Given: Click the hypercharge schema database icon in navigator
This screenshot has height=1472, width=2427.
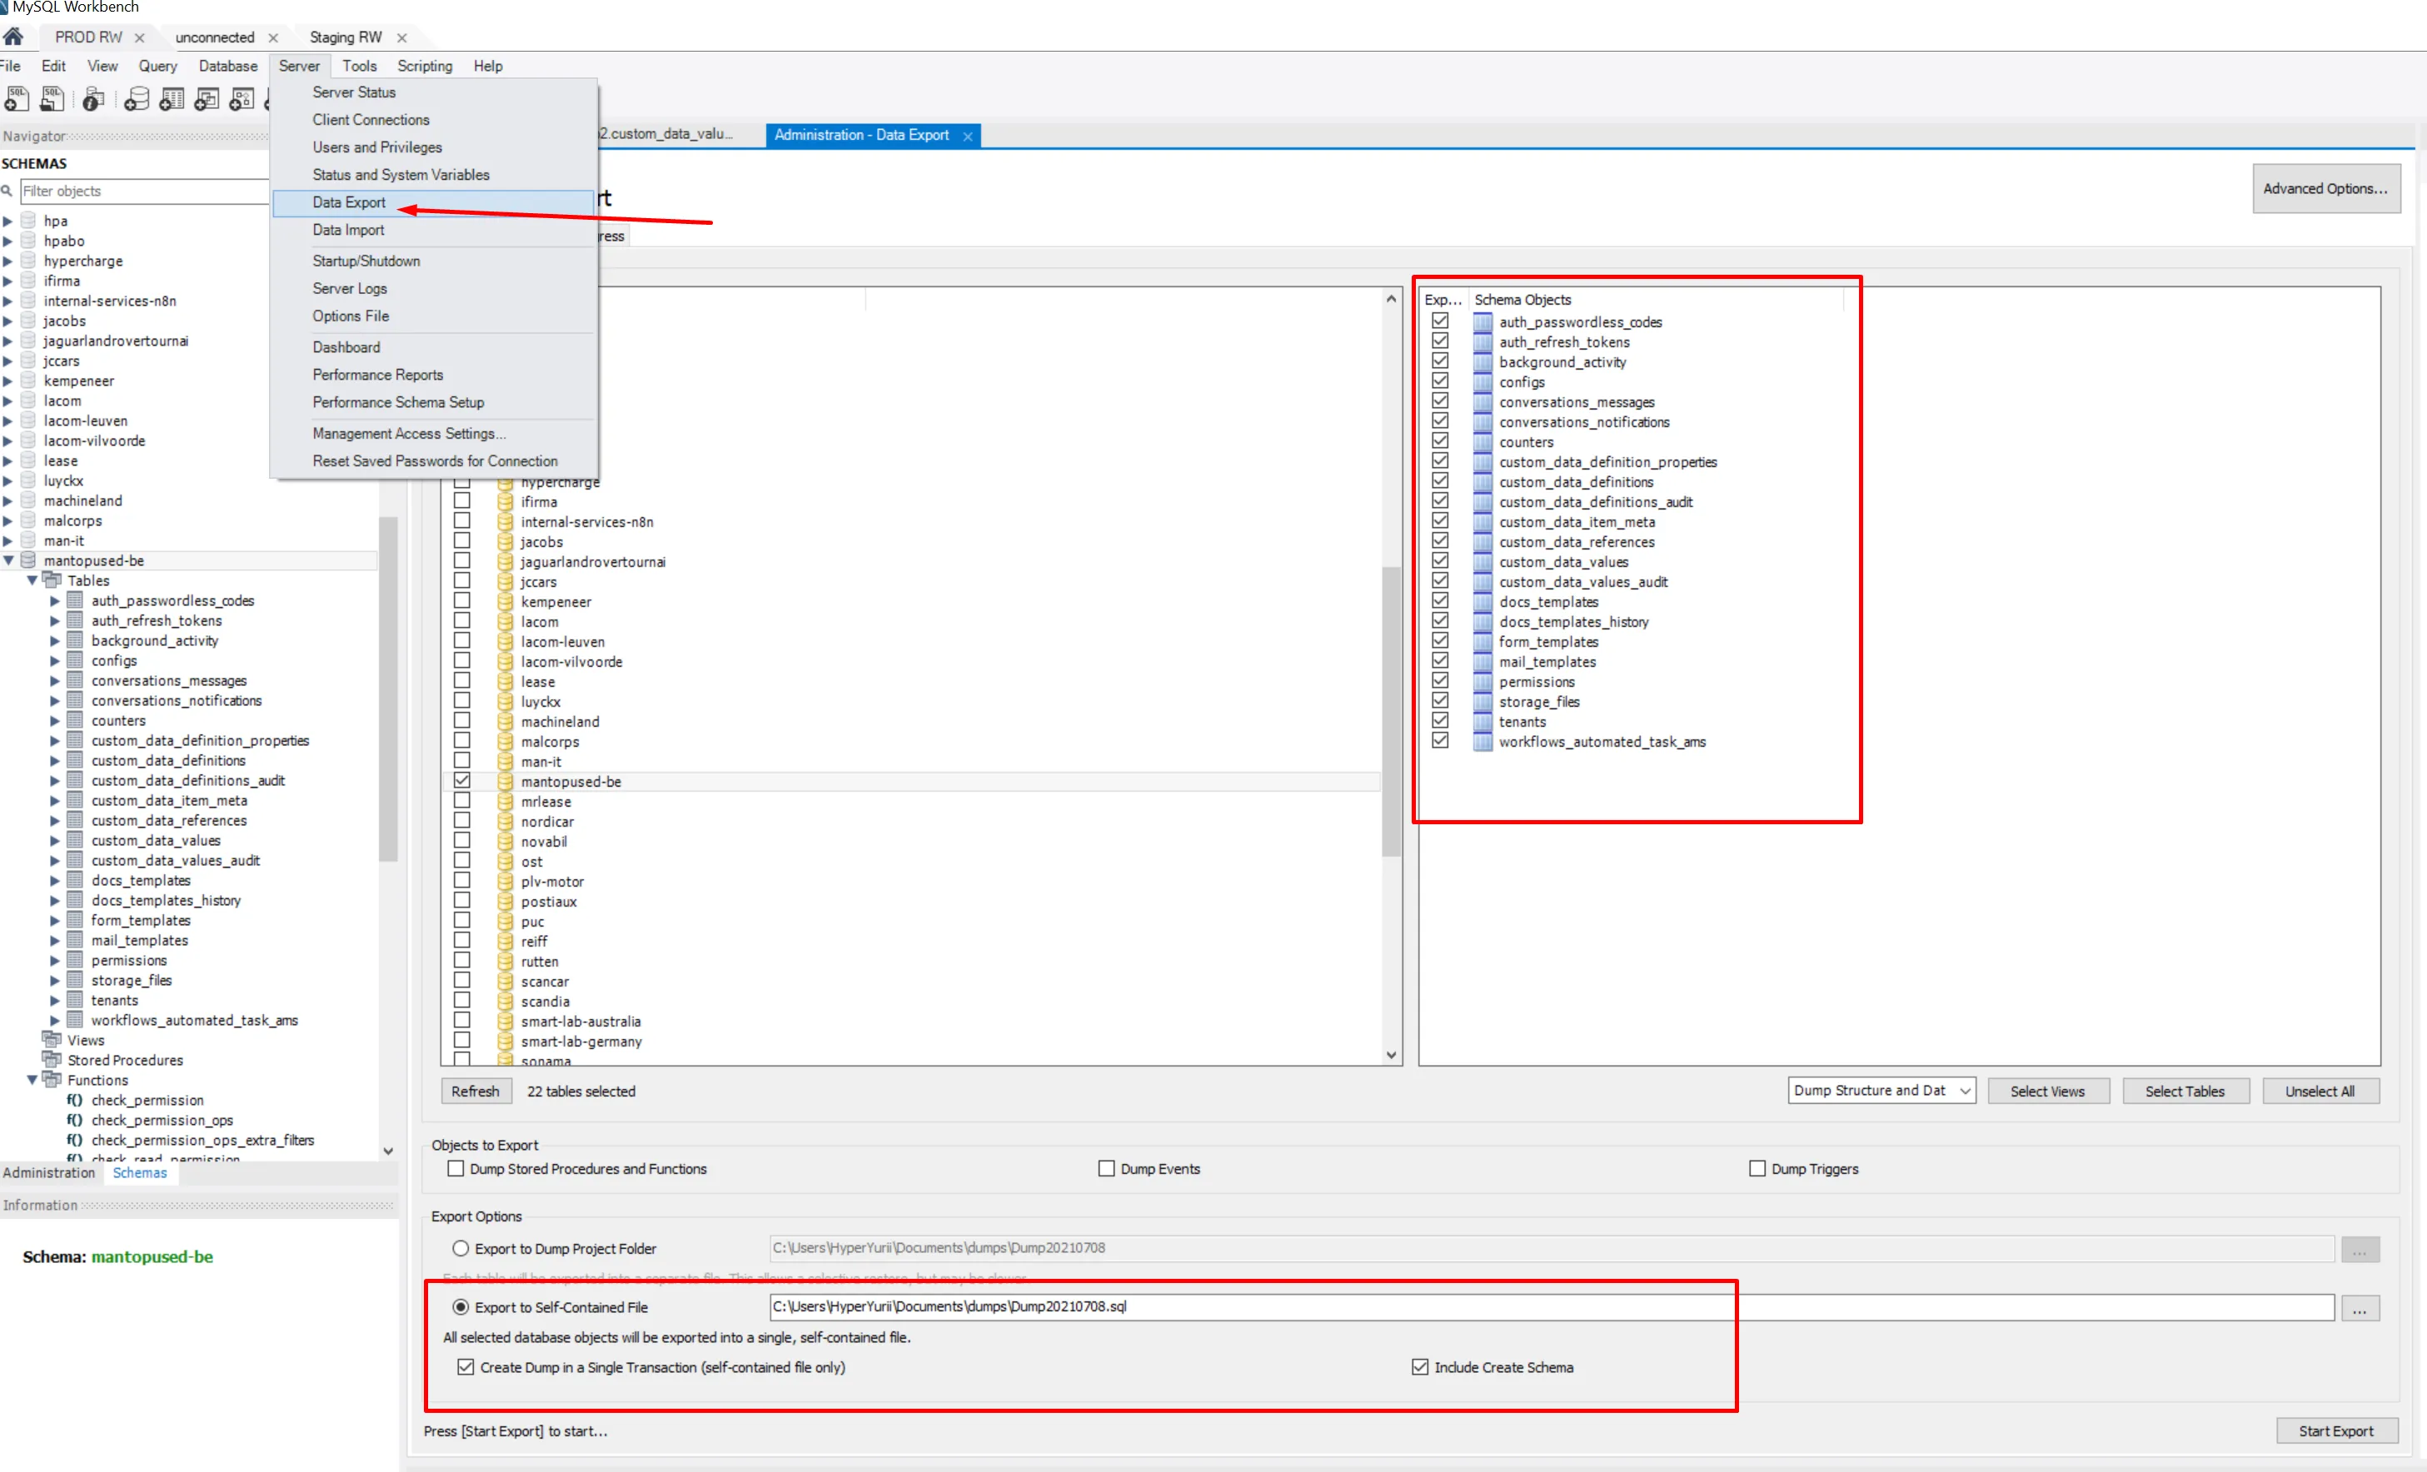Looking at the screenshot, I should (28, 261).
